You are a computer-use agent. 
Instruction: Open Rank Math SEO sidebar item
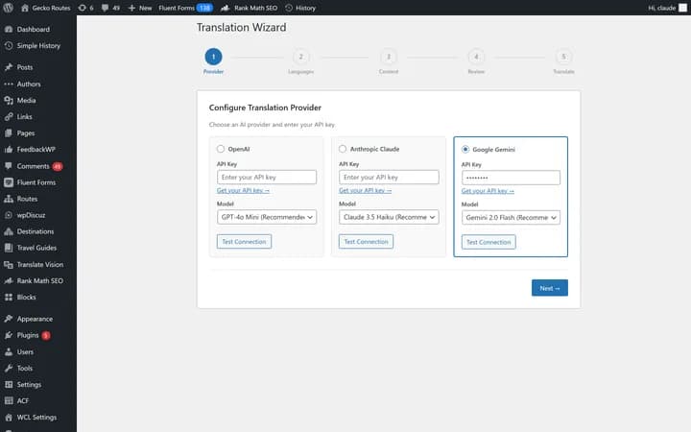point(38,280)
